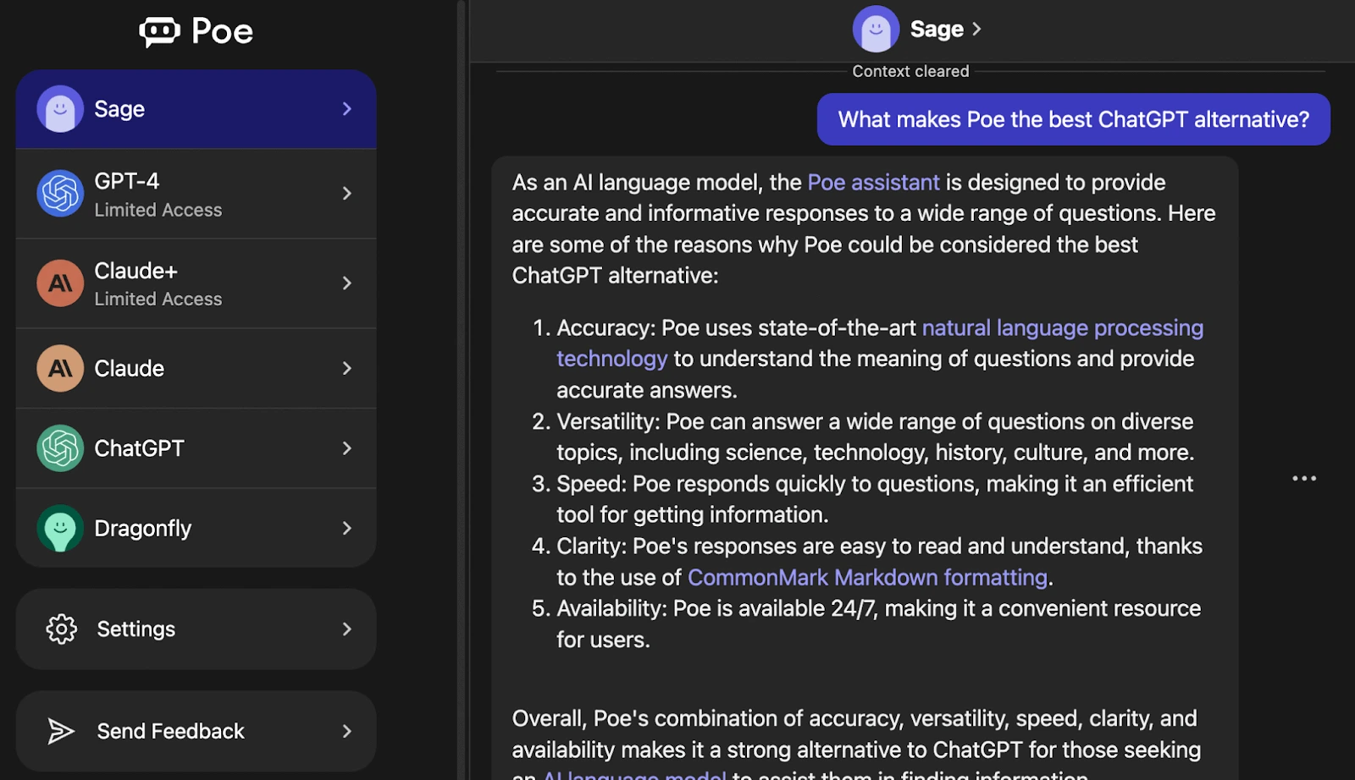Click the Settings gear icon
Screen dimensions: 1355x780
click(x=59, y=628)
